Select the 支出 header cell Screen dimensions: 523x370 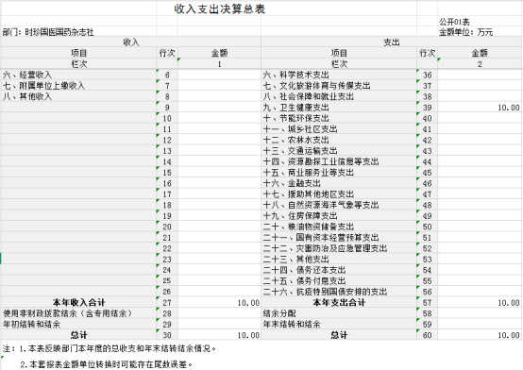pyautogui.click(x=391, y=42)
